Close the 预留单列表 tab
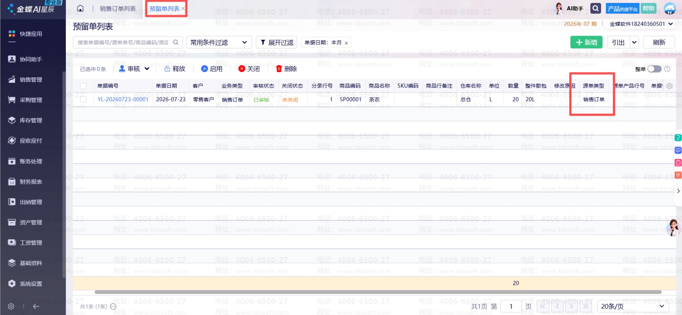This screenshot has width=682, height=315. 183,8
